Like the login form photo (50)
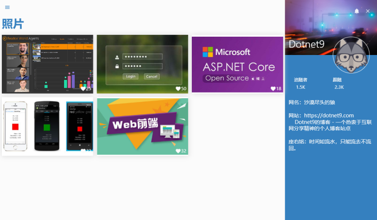377x220 pixels. [x=178, y=89]
